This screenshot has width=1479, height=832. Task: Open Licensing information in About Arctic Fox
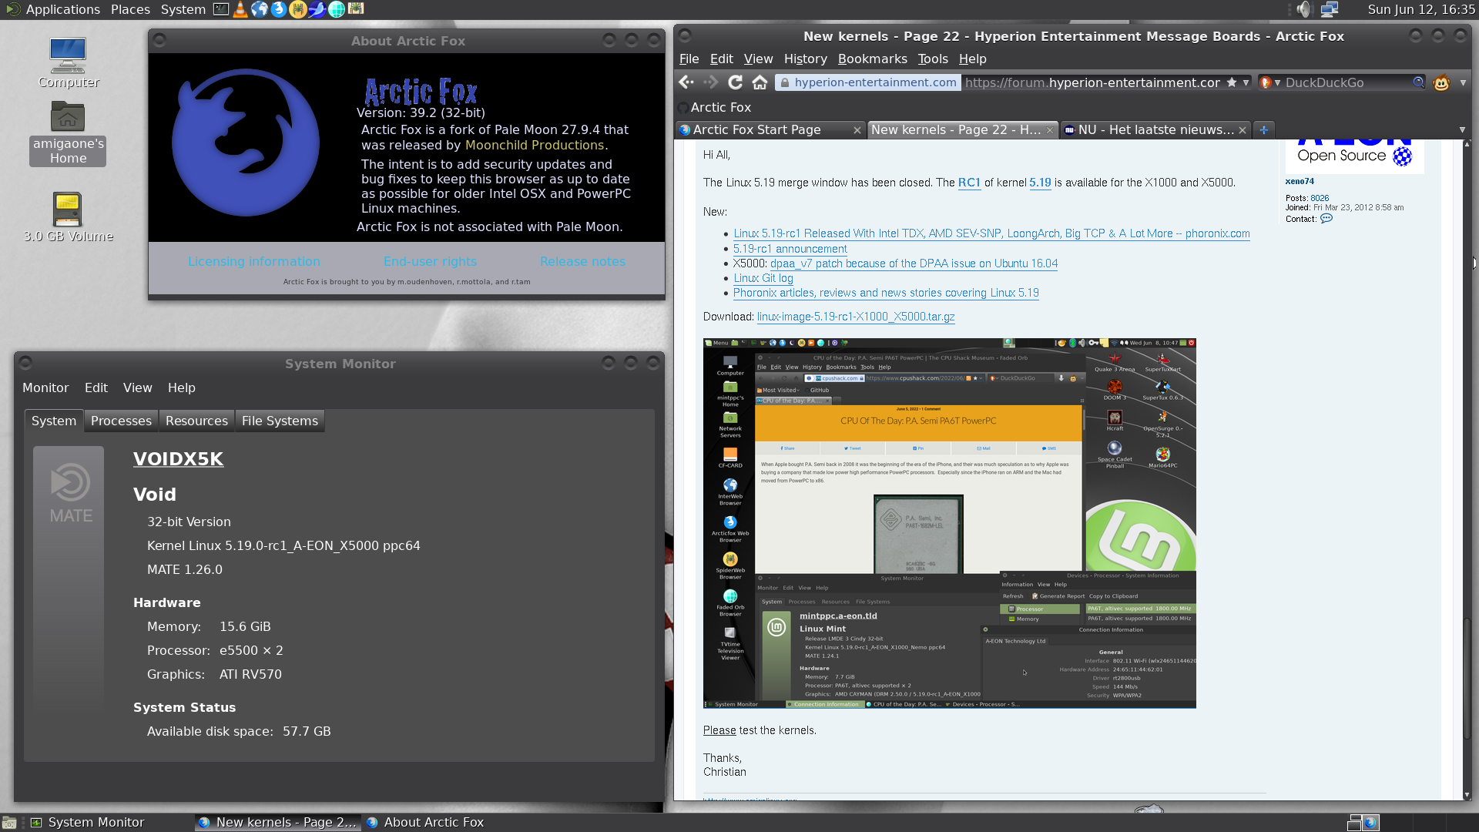[253, 262]
